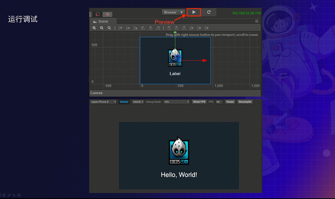Screen dimensions: 335x199
Task: Toggle the Rotate button
Action: pyautogui.click(x=124, y=102)
